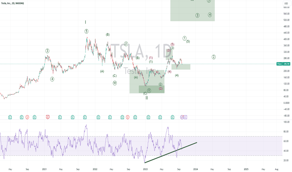Open the October 2021 earnings E marker

[x=85, y=117]
